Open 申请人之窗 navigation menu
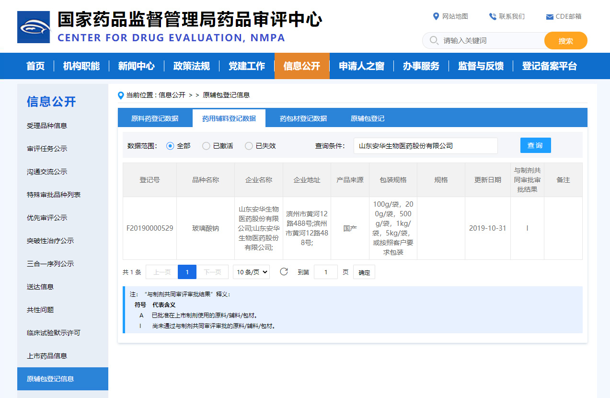This screenshot has width=610, height=398. click(x=362, y=66)
